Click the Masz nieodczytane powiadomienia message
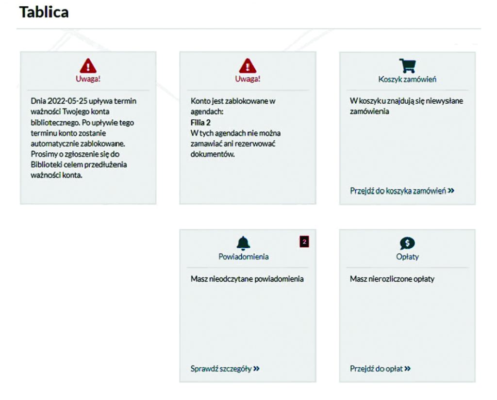This screenshot has height=400, width=497. 247,279
